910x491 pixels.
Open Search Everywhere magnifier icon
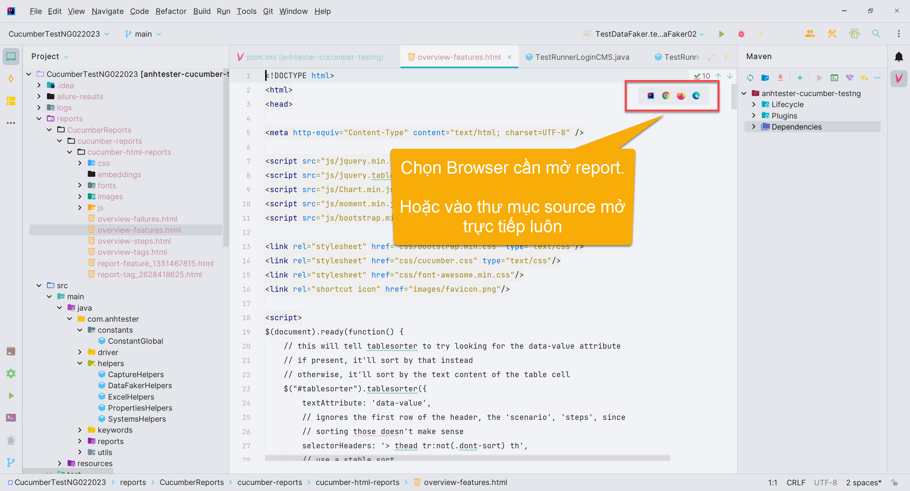point(877,34)
